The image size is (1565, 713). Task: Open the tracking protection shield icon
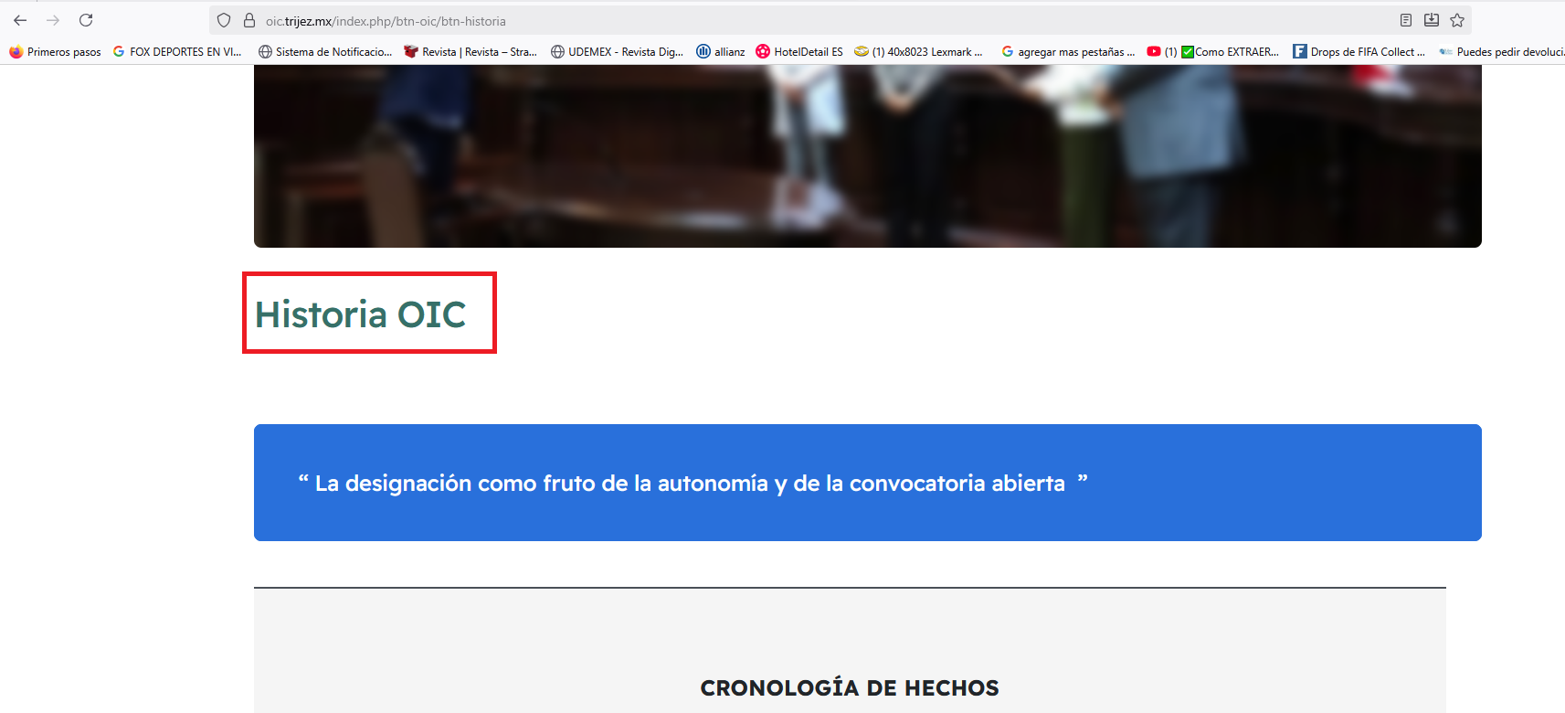[x=224, y=20]
